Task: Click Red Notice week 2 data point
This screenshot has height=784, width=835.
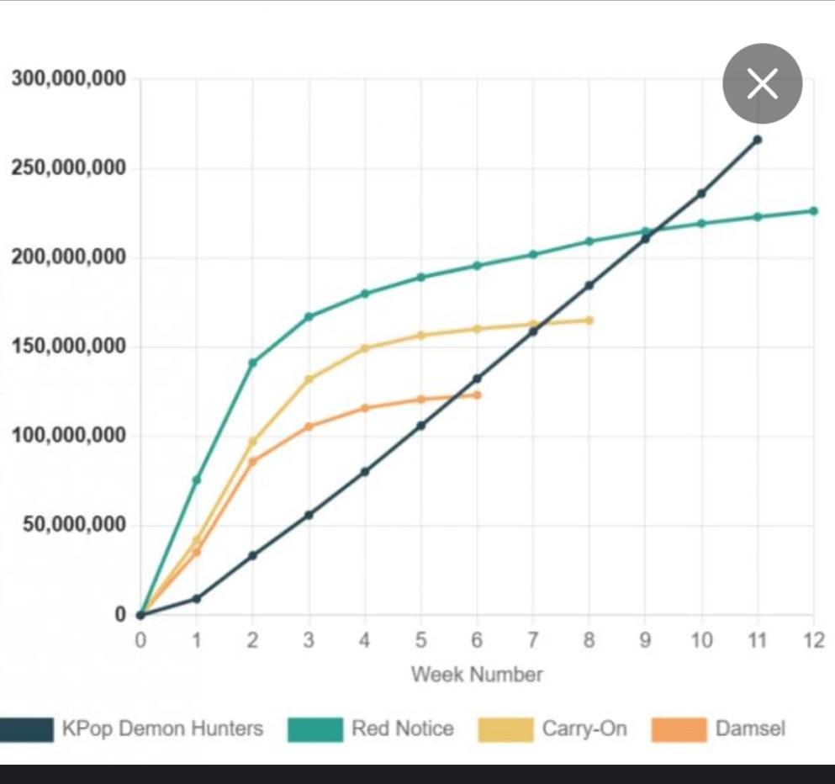Action: [x=252, y=363]
